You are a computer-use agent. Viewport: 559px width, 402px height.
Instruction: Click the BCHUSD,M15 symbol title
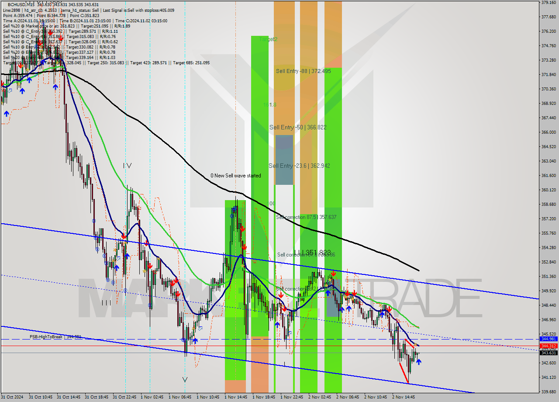coord(21,4)
